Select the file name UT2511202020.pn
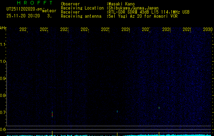This screenshot has width=214, height=136. [24, 9]
